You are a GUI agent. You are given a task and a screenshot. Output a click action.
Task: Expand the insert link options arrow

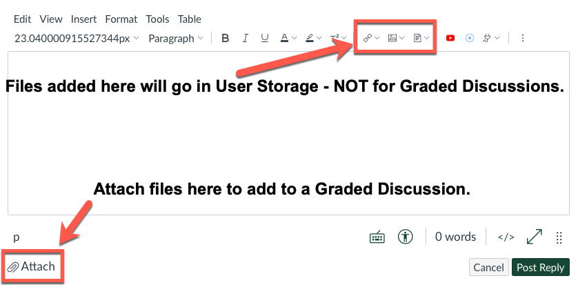pyautogui.click(x=377, y=38)
